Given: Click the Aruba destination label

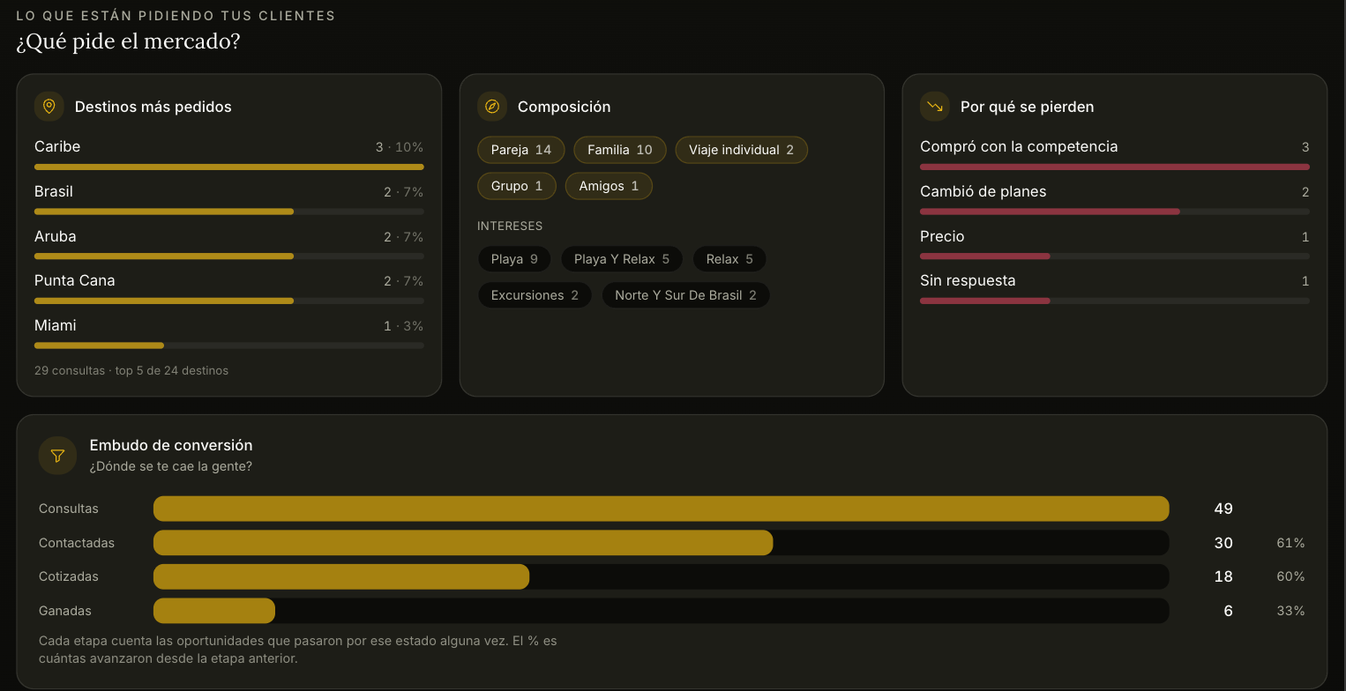Looking at the screenshot, I should 56,236.
